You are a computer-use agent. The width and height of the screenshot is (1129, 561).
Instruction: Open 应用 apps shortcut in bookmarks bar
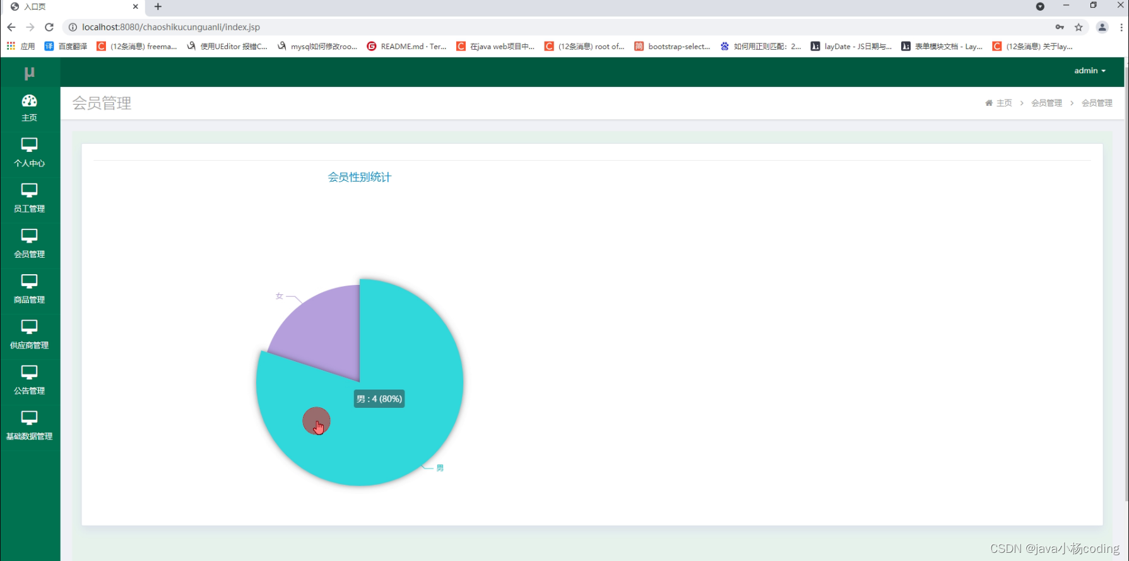pyautogui.click(x=20, y=46)
